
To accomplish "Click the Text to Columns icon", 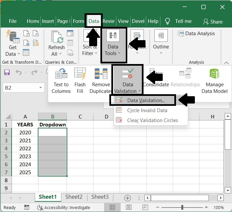I will [x=61, y=73].
